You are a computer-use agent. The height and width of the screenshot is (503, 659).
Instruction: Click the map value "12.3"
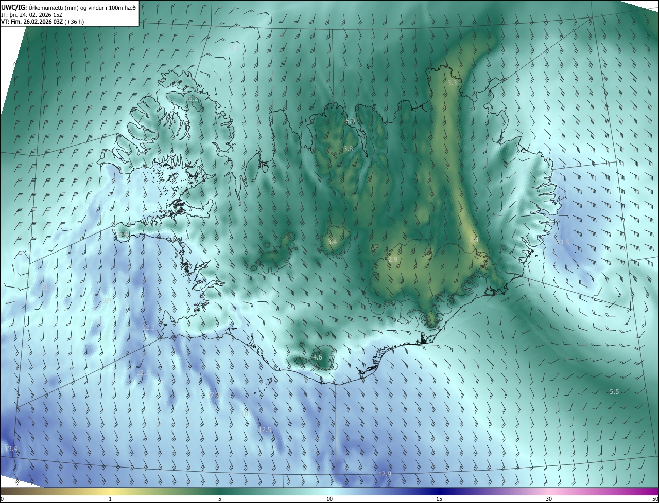click(148, 328)
